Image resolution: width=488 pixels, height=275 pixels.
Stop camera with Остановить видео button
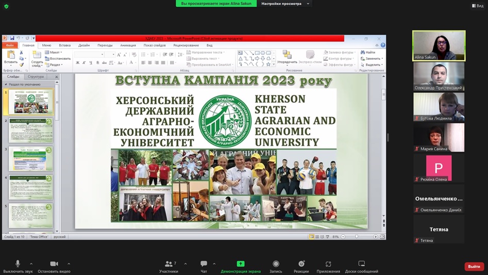(x=54, y=267)
